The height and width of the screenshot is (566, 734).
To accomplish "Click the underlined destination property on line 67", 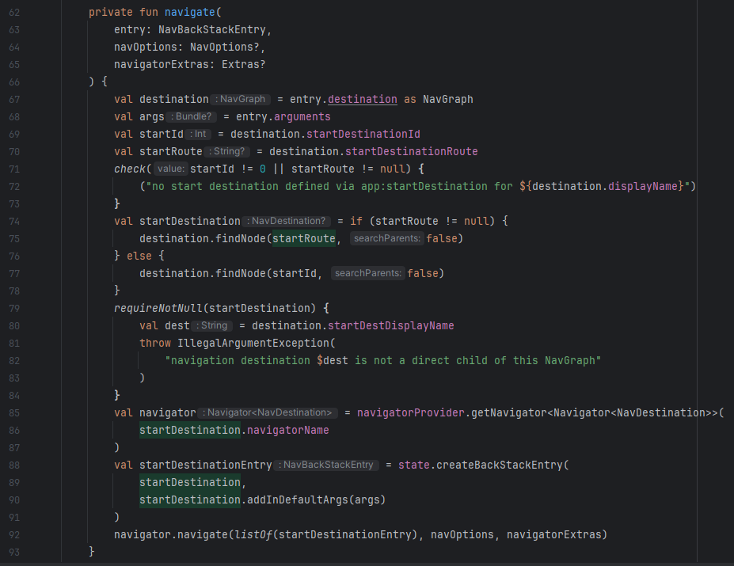I will 363,99.
